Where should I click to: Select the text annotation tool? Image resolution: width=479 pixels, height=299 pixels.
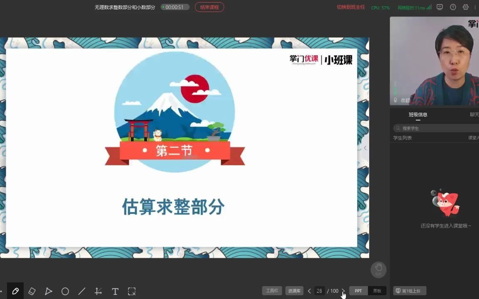point(115,291)
